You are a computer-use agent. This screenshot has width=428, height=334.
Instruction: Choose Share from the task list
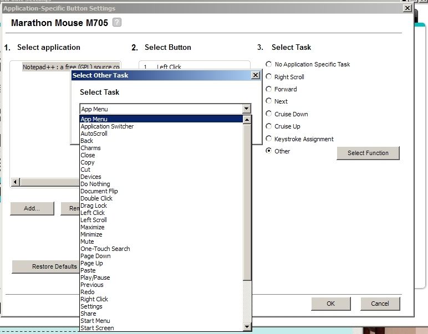161,314
